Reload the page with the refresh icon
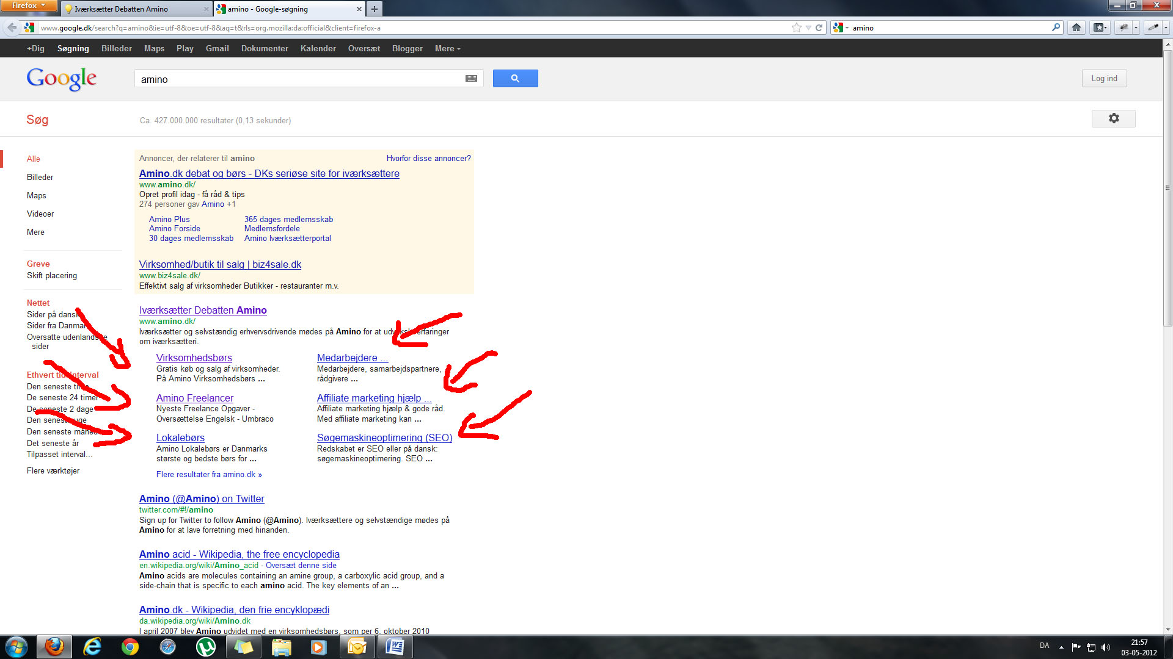This screenshot has width=1173, height=659. point(819,27)
